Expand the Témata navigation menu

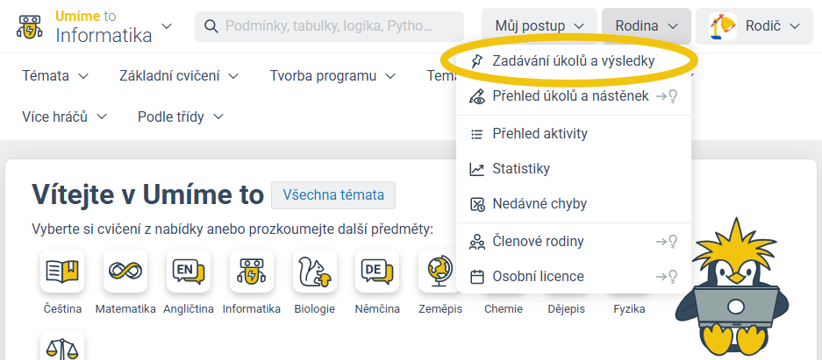click(x=55, y=76)
